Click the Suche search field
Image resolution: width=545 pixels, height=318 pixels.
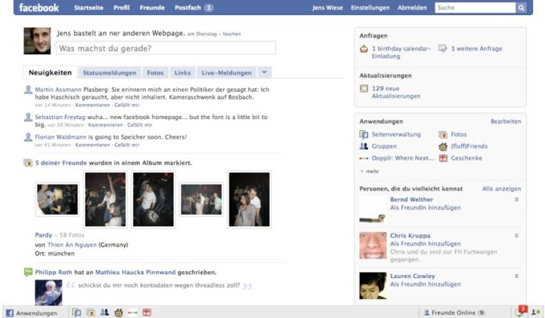[475, 8]
